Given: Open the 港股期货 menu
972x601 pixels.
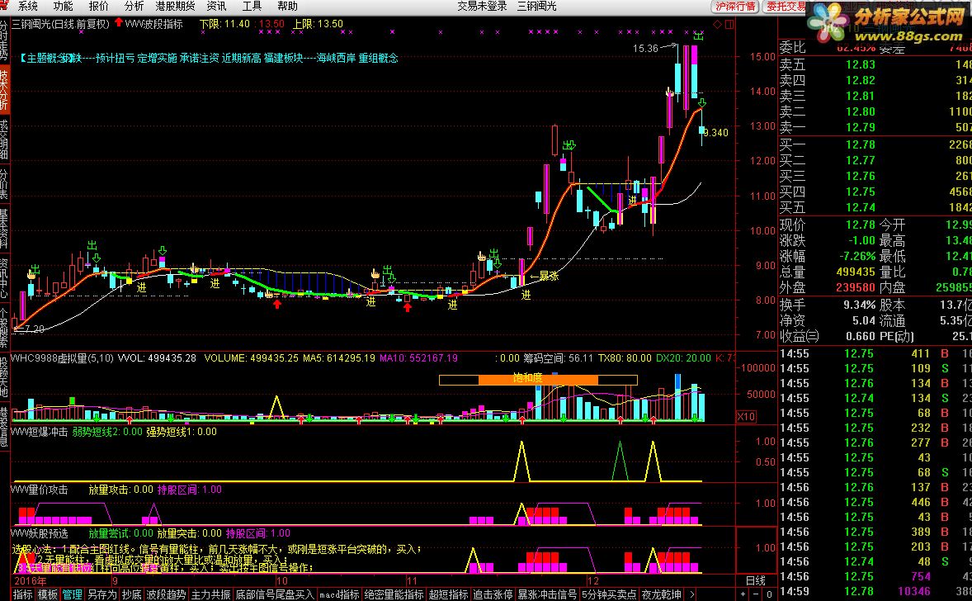Looking at the screenshot, I should tap(175, 7).
